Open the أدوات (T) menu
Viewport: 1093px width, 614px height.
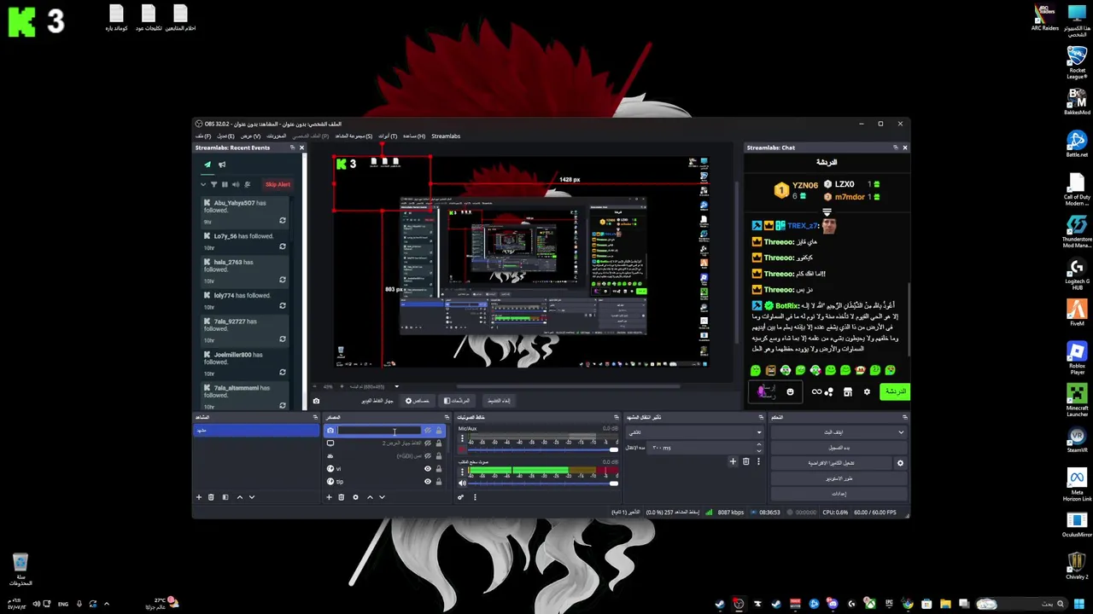(388, 136)
